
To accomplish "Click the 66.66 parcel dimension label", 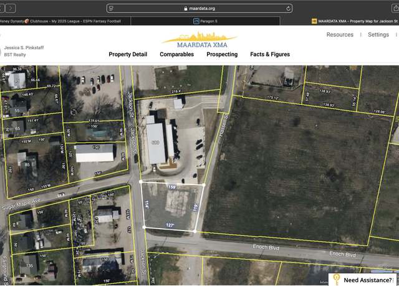I will (36, 80).
